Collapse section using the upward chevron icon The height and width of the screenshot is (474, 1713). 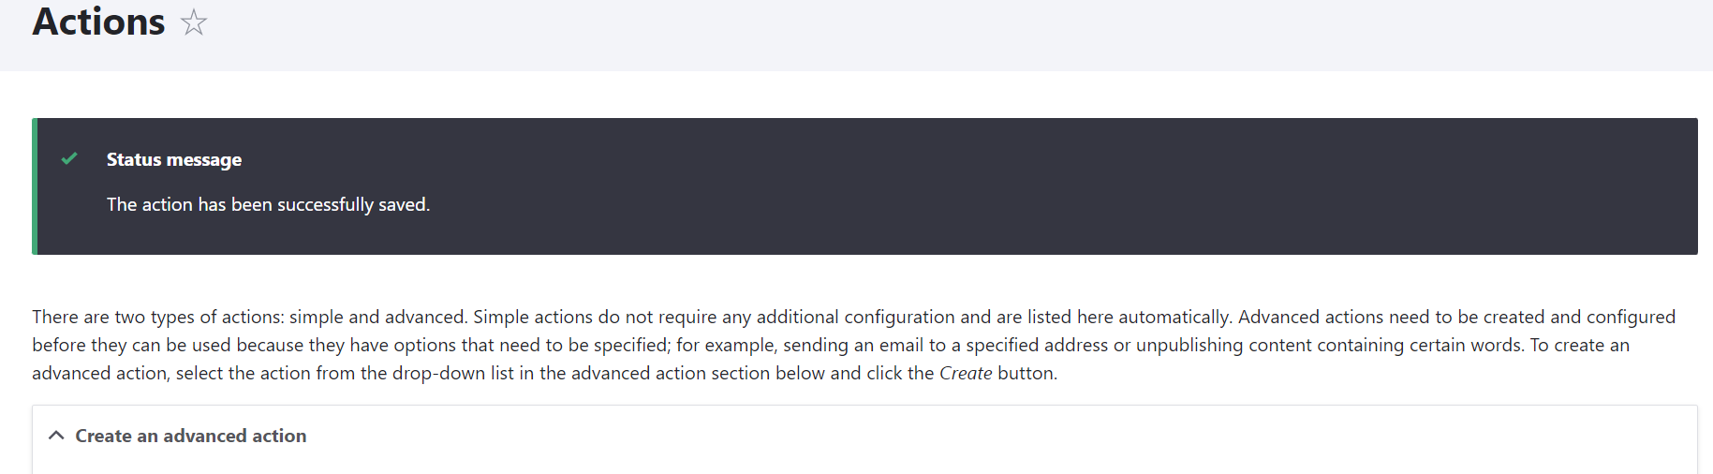click(x=56, y=436)
